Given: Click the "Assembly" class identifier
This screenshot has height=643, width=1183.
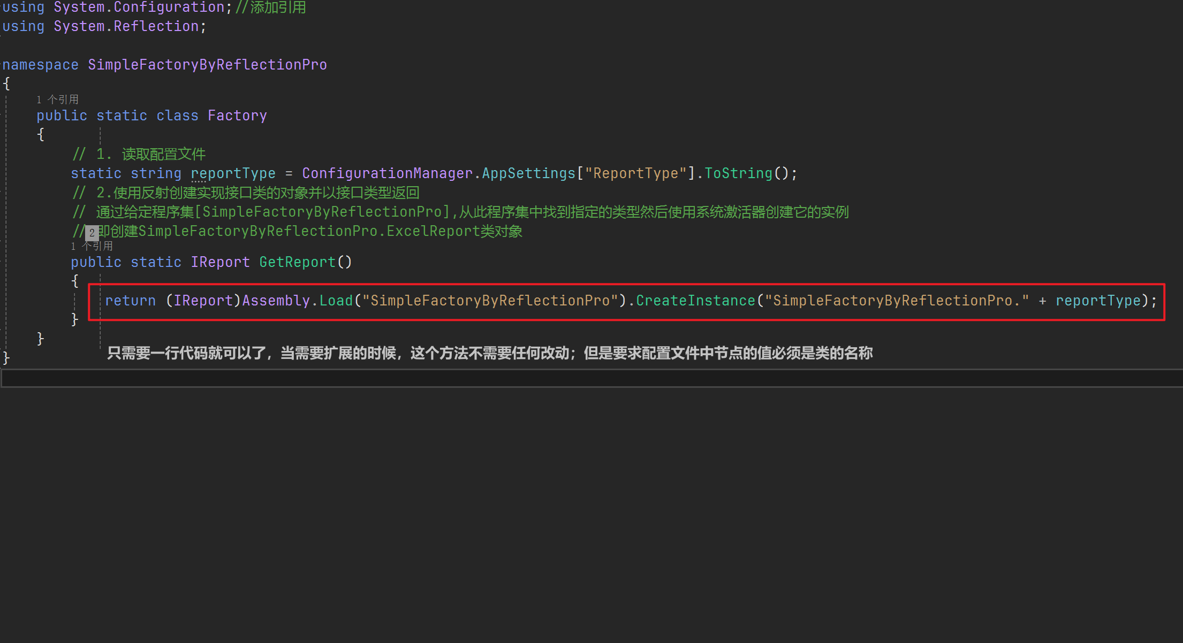Looking at the screenshot, I should tap(276, 301).
